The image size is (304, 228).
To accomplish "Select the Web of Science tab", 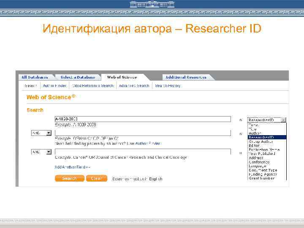I will [122, 77].
